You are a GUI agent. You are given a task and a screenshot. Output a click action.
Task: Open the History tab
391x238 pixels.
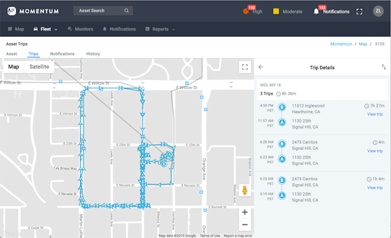click(x=93, y=54)
